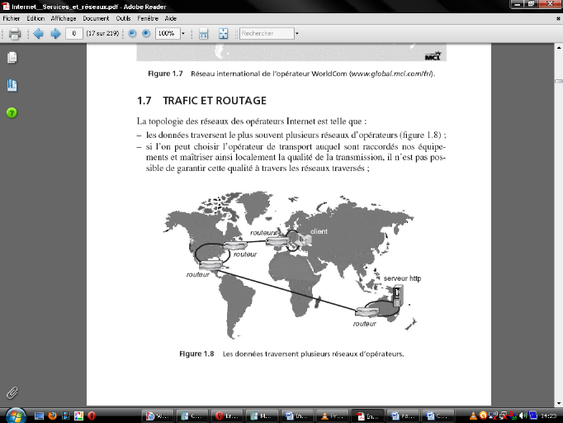Open the Affichage menu

pos(64,18)
